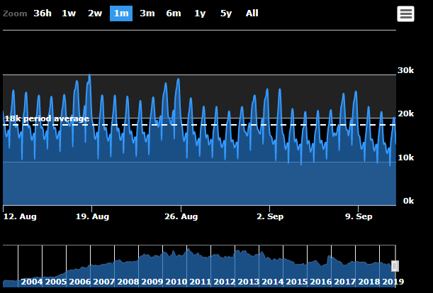Set zoom range to 1y
Viewport: 433px width, 293px height.
tap(200, 13)
